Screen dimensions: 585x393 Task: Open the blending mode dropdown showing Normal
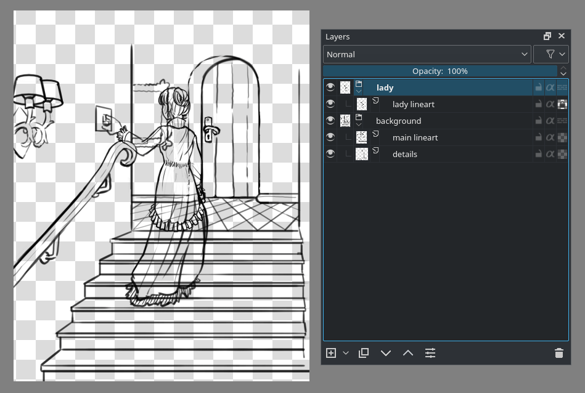[x=427, y=54]
